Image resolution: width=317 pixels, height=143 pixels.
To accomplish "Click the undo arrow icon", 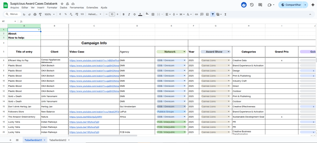I will pyautogui.click(x=24, y=14).
